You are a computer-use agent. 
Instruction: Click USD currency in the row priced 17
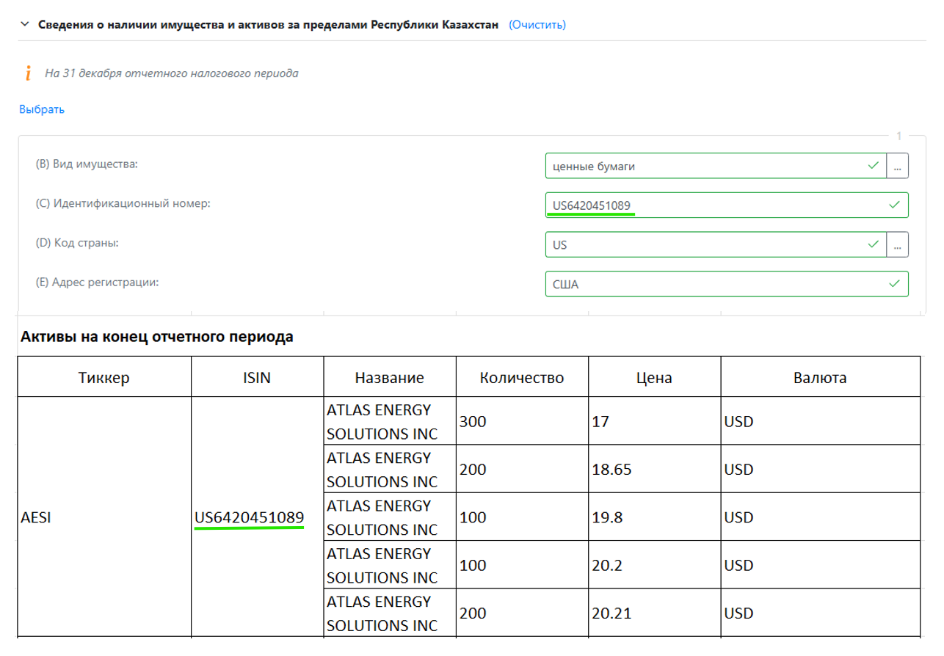(820, 421)
